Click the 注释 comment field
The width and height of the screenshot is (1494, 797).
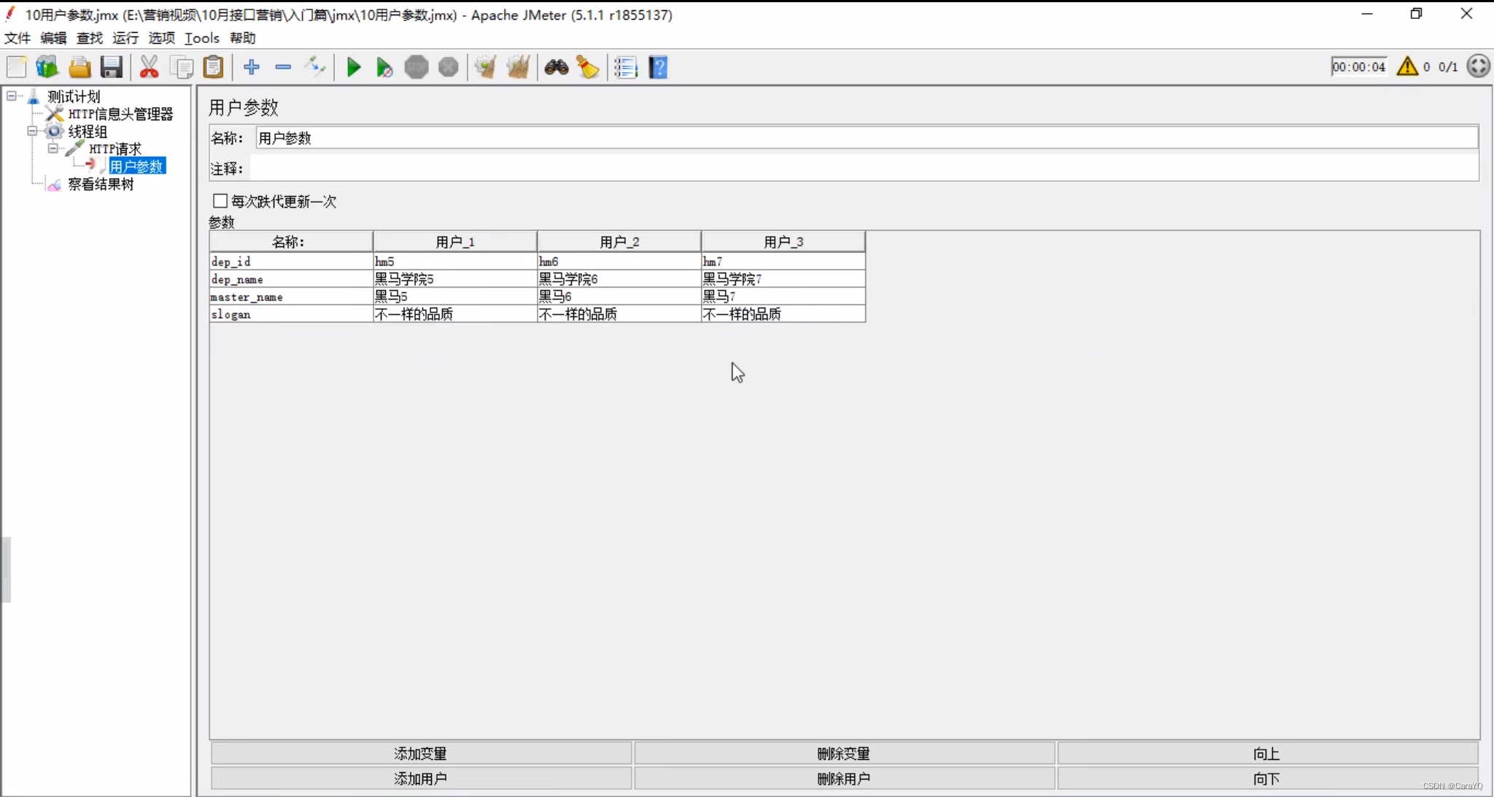pyautogui.click(x=864, y=168)
